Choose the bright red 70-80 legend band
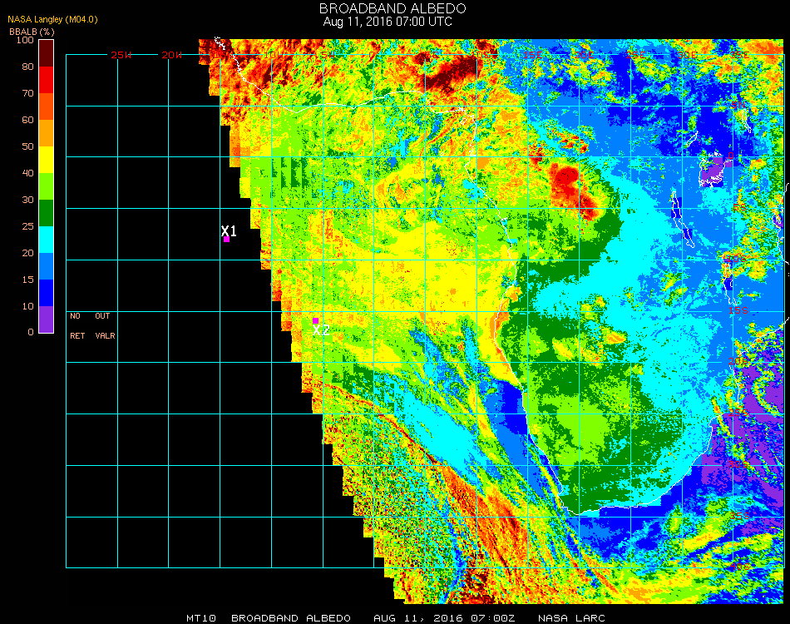Image resolution: width=790 pixels, height=624 pixels. pyautogui.click(x=46, y=80)
